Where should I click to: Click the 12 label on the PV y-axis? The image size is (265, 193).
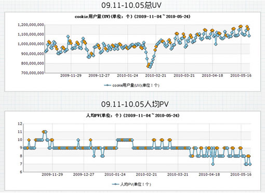(x=20, y=124)
